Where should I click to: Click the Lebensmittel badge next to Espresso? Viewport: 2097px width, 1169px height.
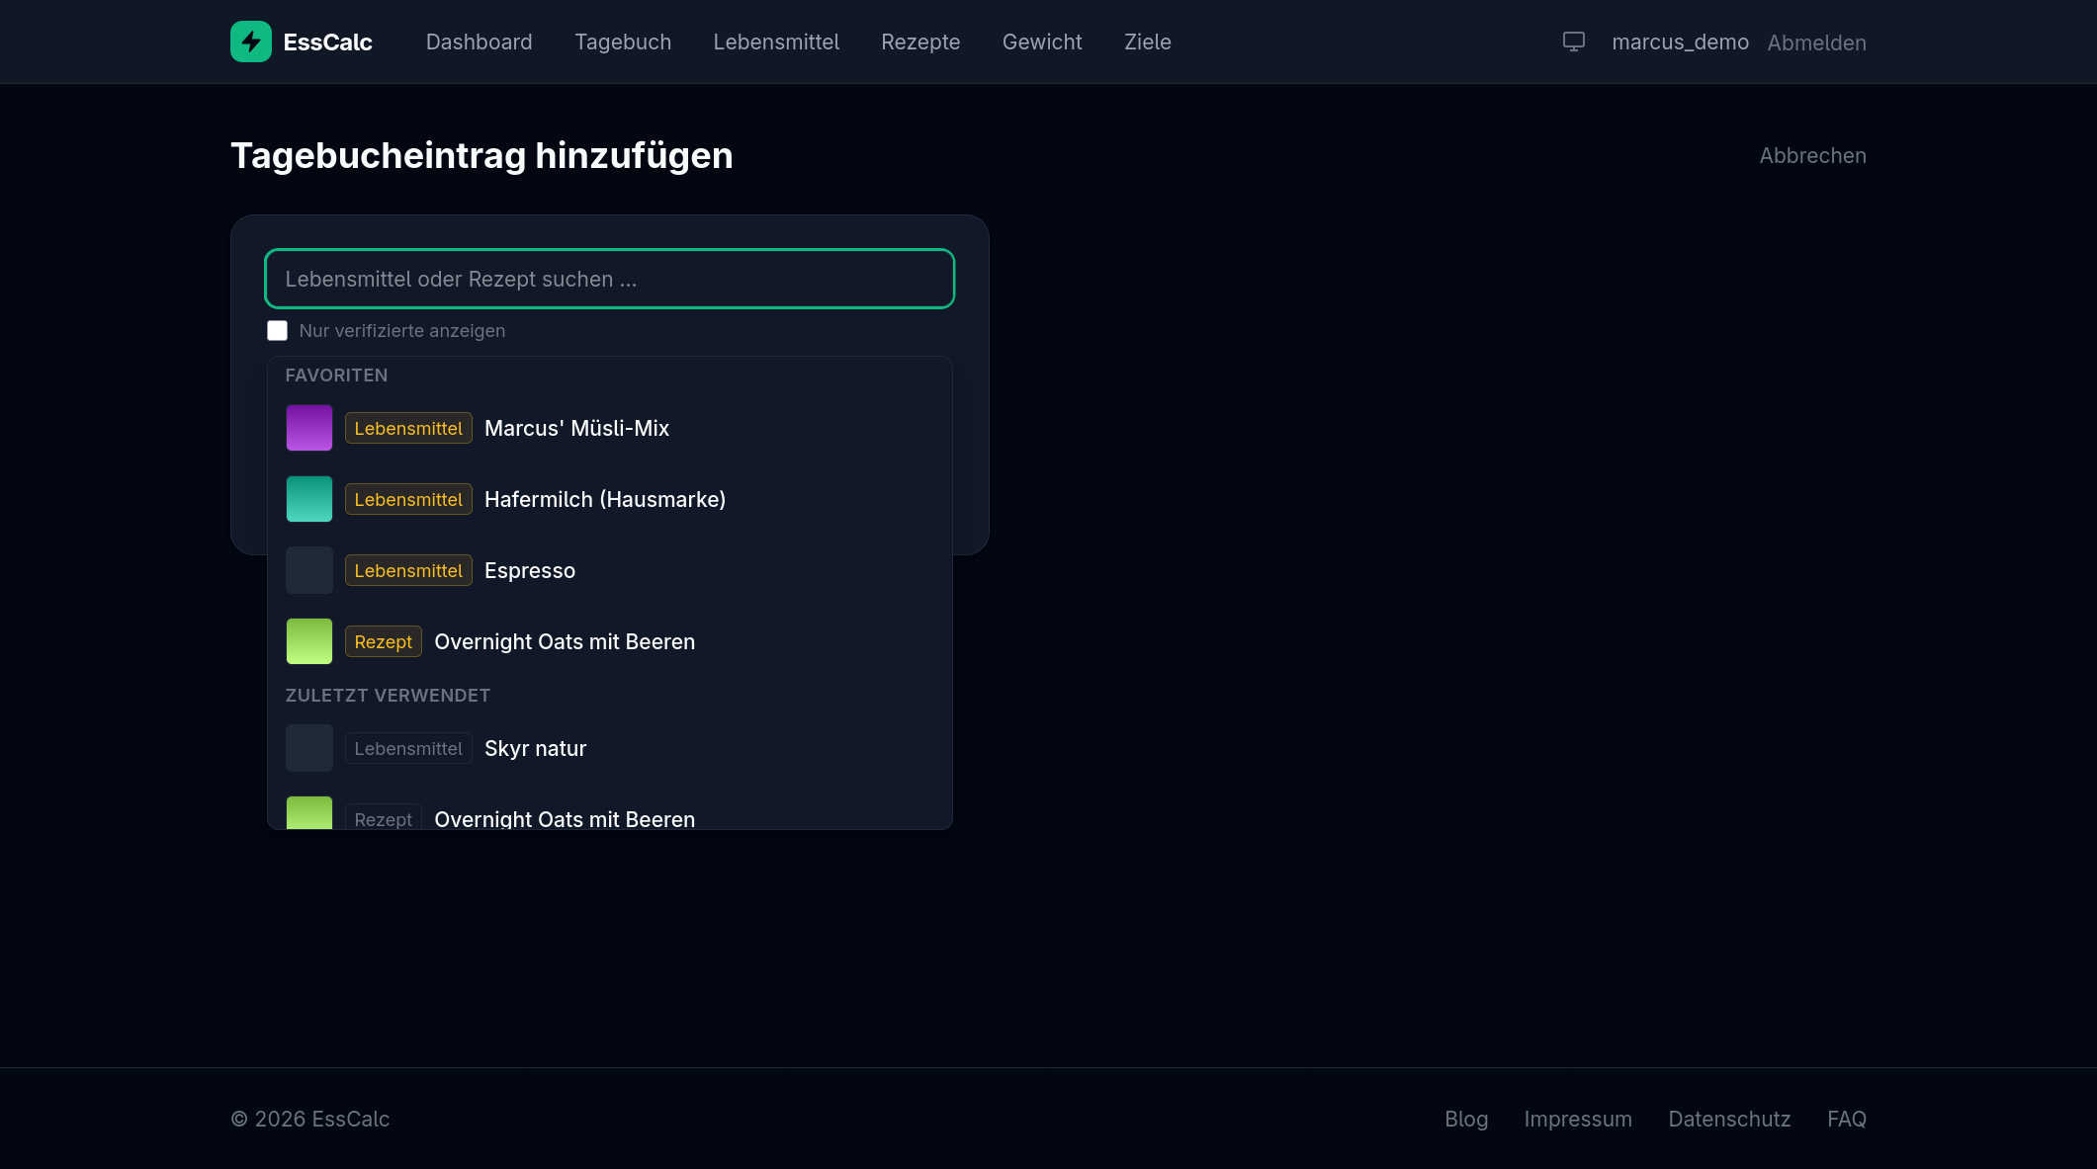[408, 570]
